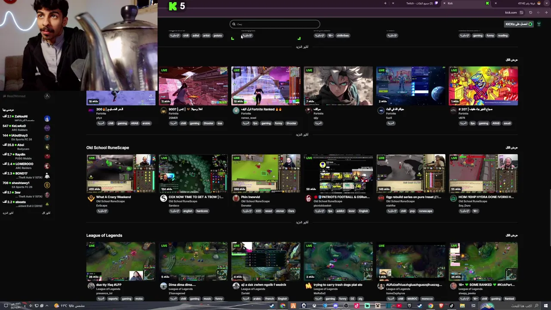Open sheshtawy1's yellow avatar icon
The image size is (551, 310).
point(47,185)
